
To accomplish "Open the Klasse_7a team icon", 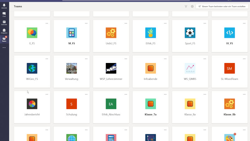I will [x=151, y=104].
